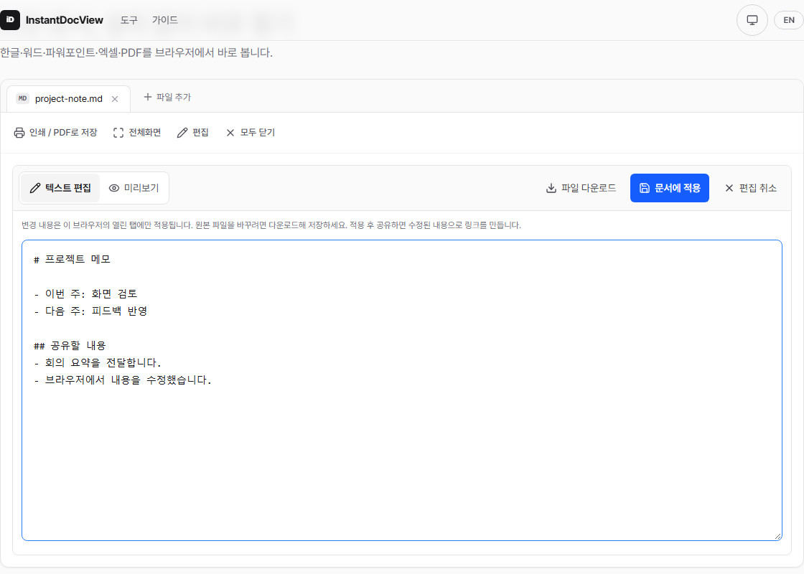Open the 도구 menu
This screenshot has height=574, width=804.
click(128, 20)
